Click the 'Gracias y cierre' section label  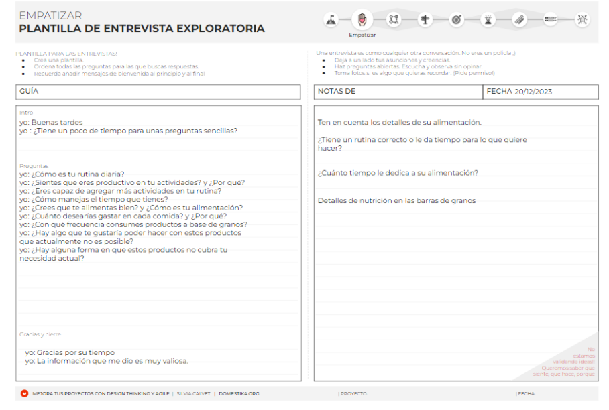tap(40, 334)
